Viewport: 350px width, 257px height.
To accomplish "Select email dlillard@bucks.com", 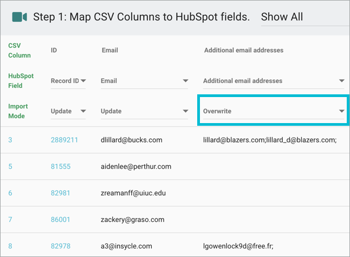I will 132,140.
